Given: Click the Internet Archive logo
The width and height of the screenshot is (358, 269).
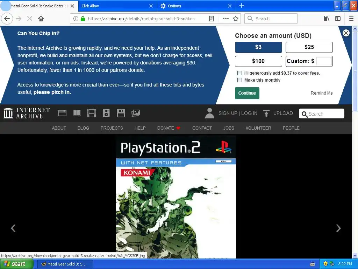Looking at the screenshot, I should 27,113.
